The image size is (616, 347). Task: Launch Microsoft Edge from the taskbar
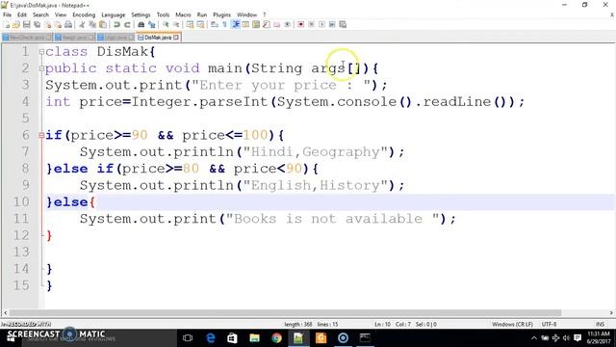[x=211, y=338]
